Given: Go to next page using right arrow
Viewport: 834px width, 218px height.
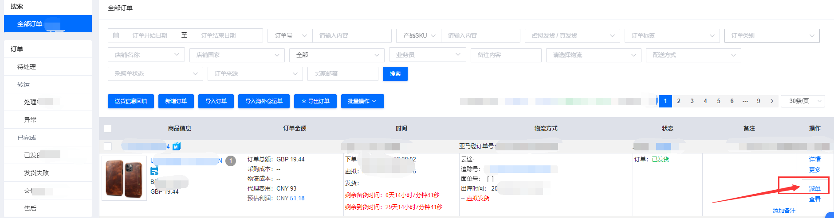Looking at the screenshot, I should (772, 101).
